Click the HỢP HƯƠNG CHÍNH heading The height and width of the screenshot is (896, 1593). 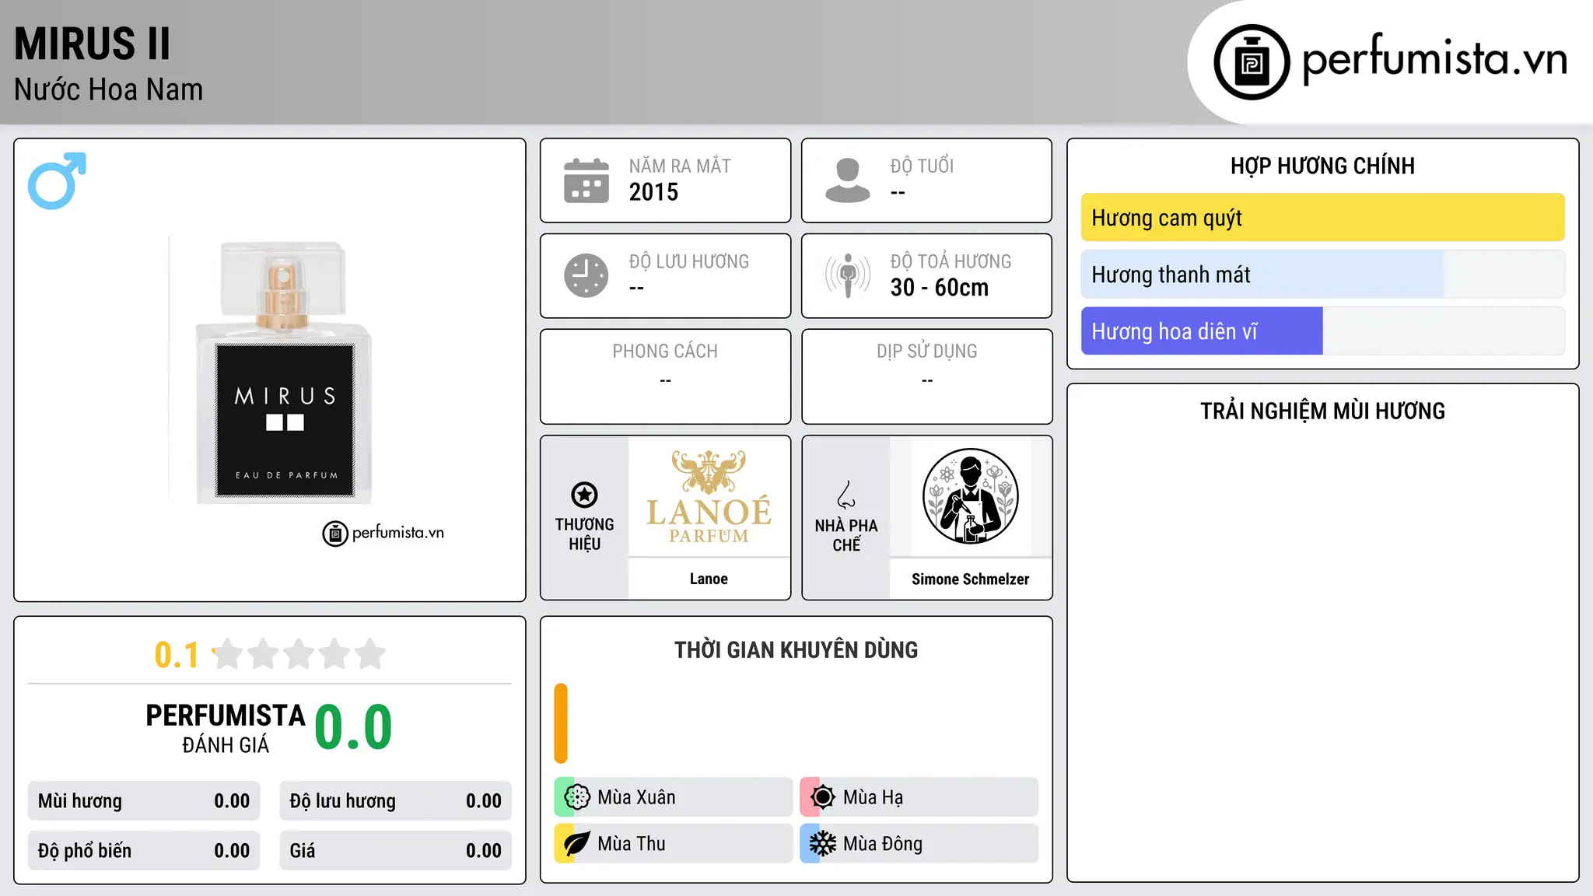[1322, 166]
